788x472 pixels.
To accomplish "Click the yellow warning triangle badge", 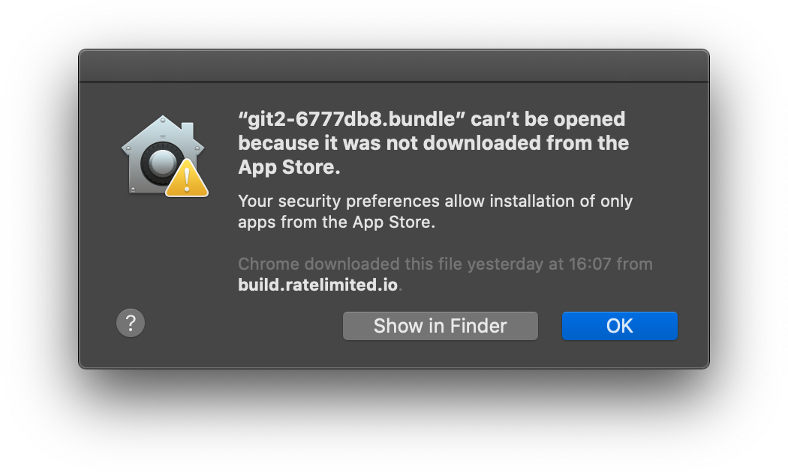I will 186,181.
